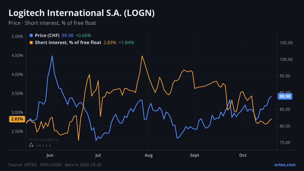Click the 2.83% legend value

point(110,43)
